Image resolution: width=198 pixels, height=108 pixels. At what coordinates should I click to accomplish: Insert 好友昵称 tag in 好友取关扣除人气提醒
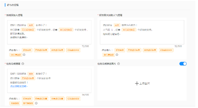[120, 50]
